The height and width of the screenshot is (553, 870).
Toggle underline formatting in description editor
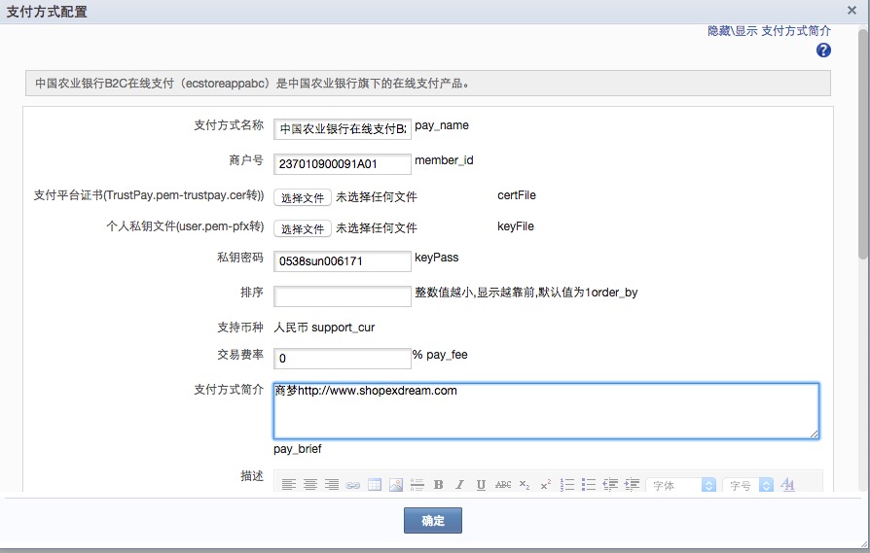(481, 485)
